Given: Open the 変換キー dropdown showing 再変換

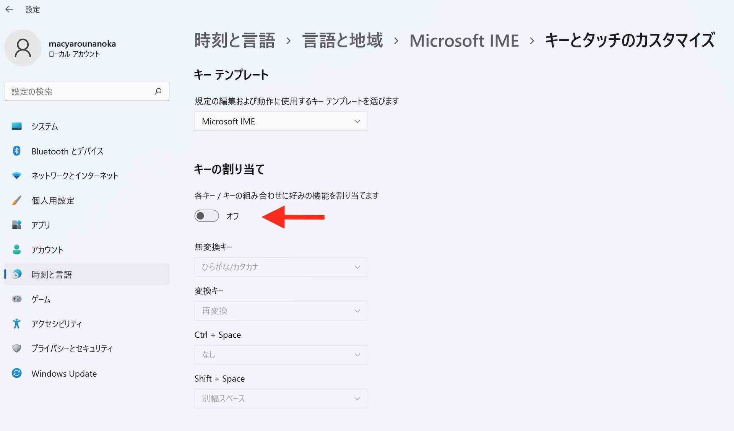Looking at the screenshot, I should pos(281,311).
